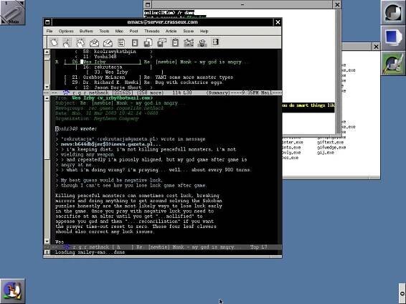The image size is (406, 304).
Task: Click the IMCom terminal prompt line
Action: 169,12
